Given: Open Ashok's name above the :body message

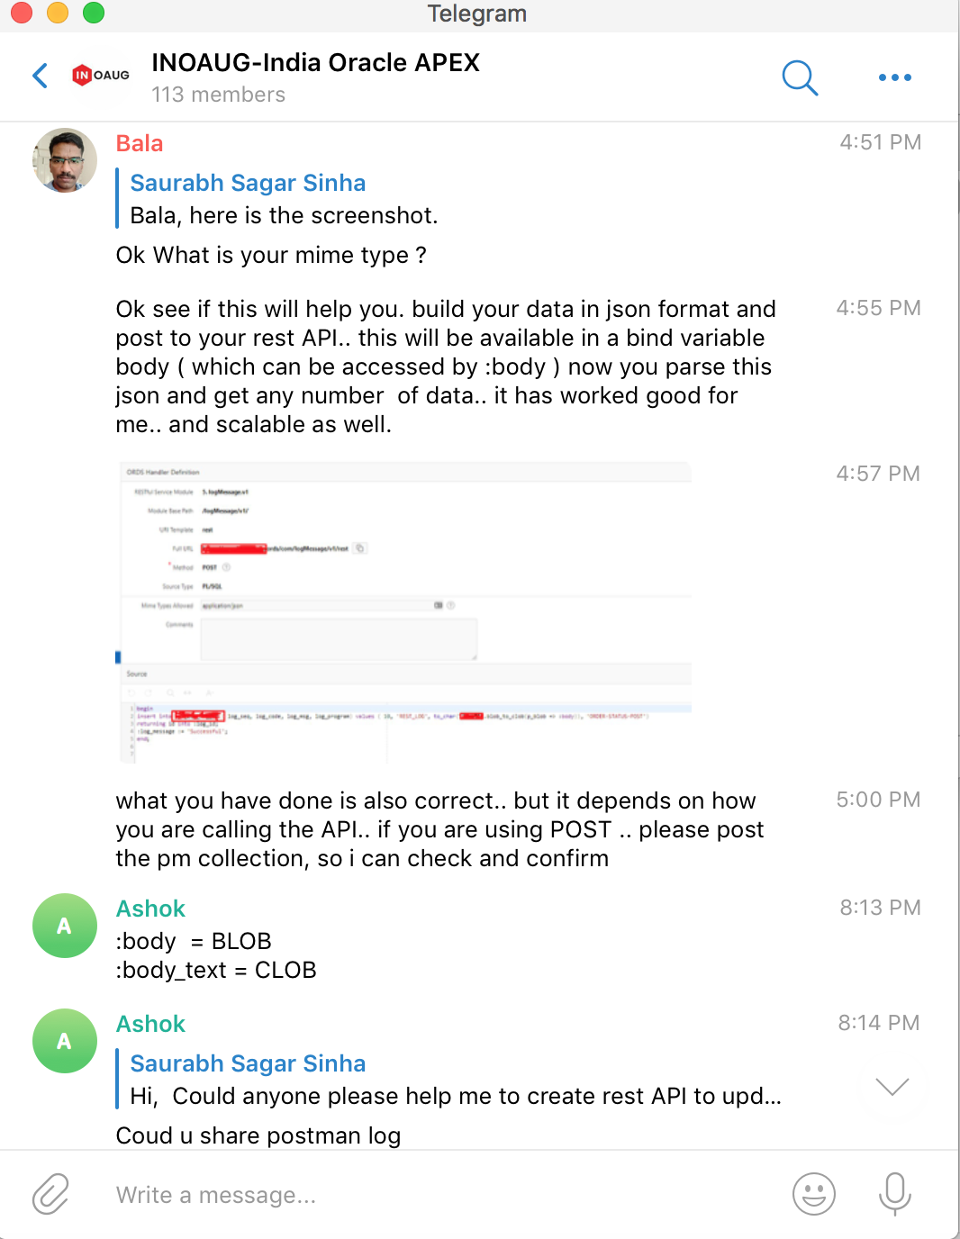Looking at the screenshot, I should coord(150,909).
